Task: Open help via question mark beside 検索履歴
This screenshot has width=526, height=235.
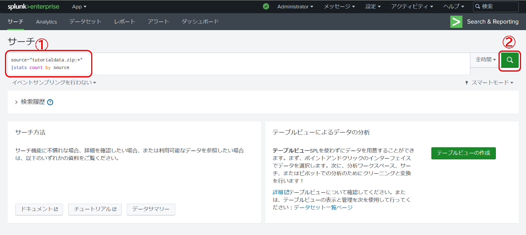Action: point(50,102)
